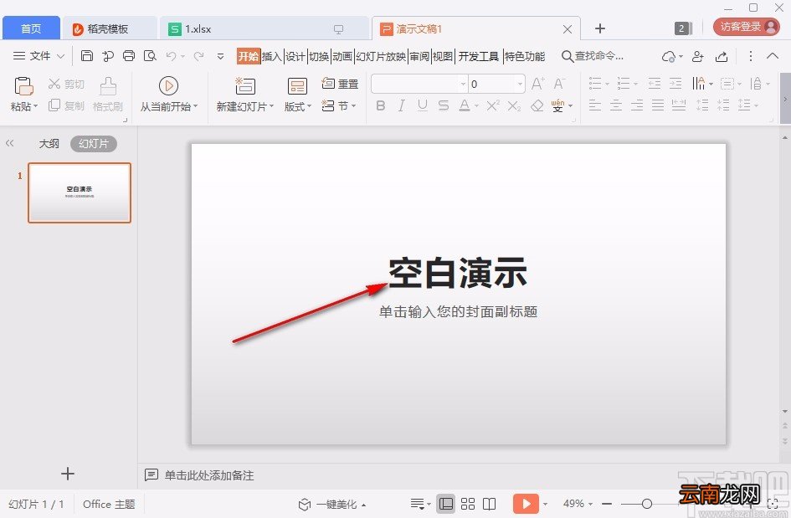This screenshot has width=791, height=518.
Task: Click the Cut (剪切) scissors icon
Action: click(x=54, y=84)
